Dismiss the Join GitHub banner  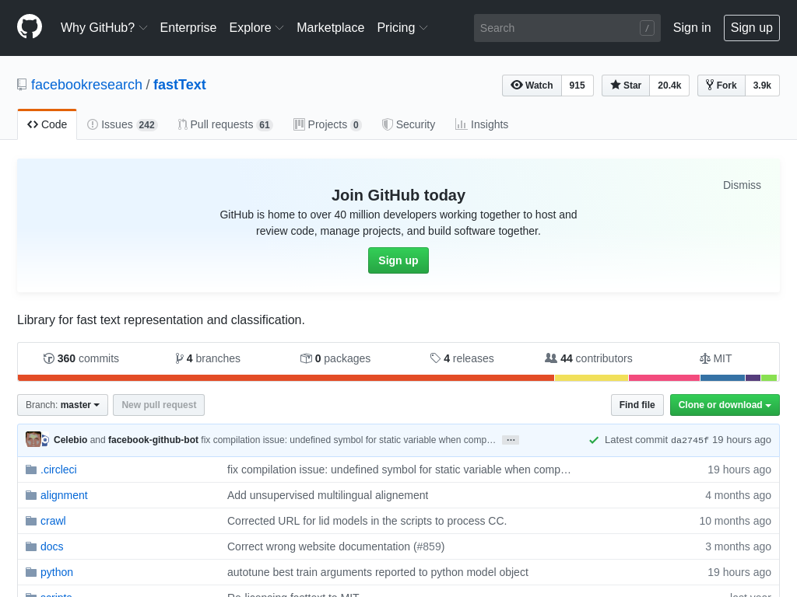pos(742,185)
